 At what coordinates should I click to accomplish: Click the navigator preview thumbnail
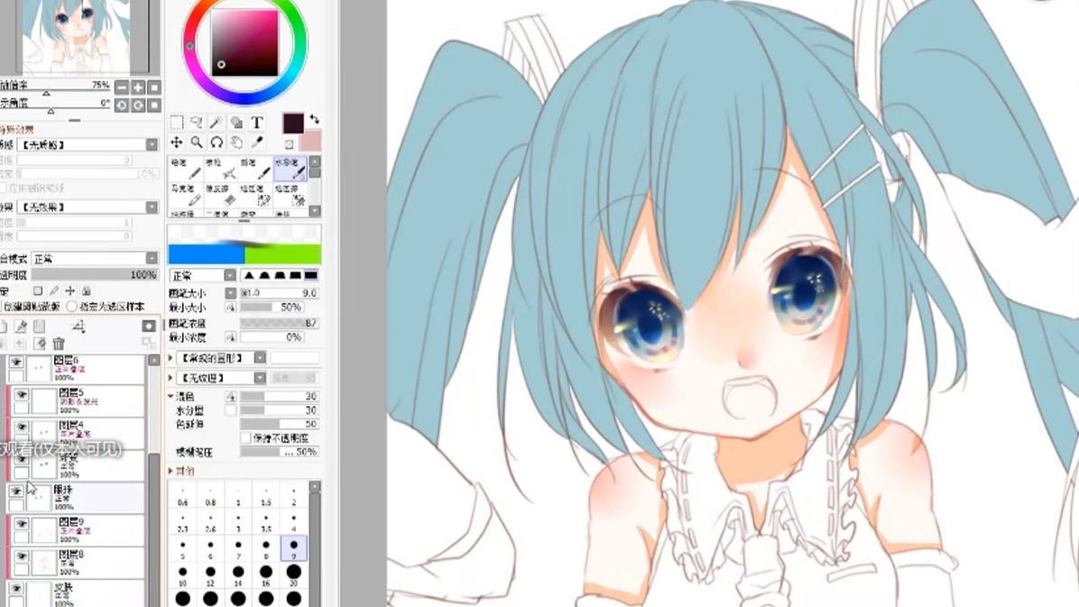coord(76,36)
